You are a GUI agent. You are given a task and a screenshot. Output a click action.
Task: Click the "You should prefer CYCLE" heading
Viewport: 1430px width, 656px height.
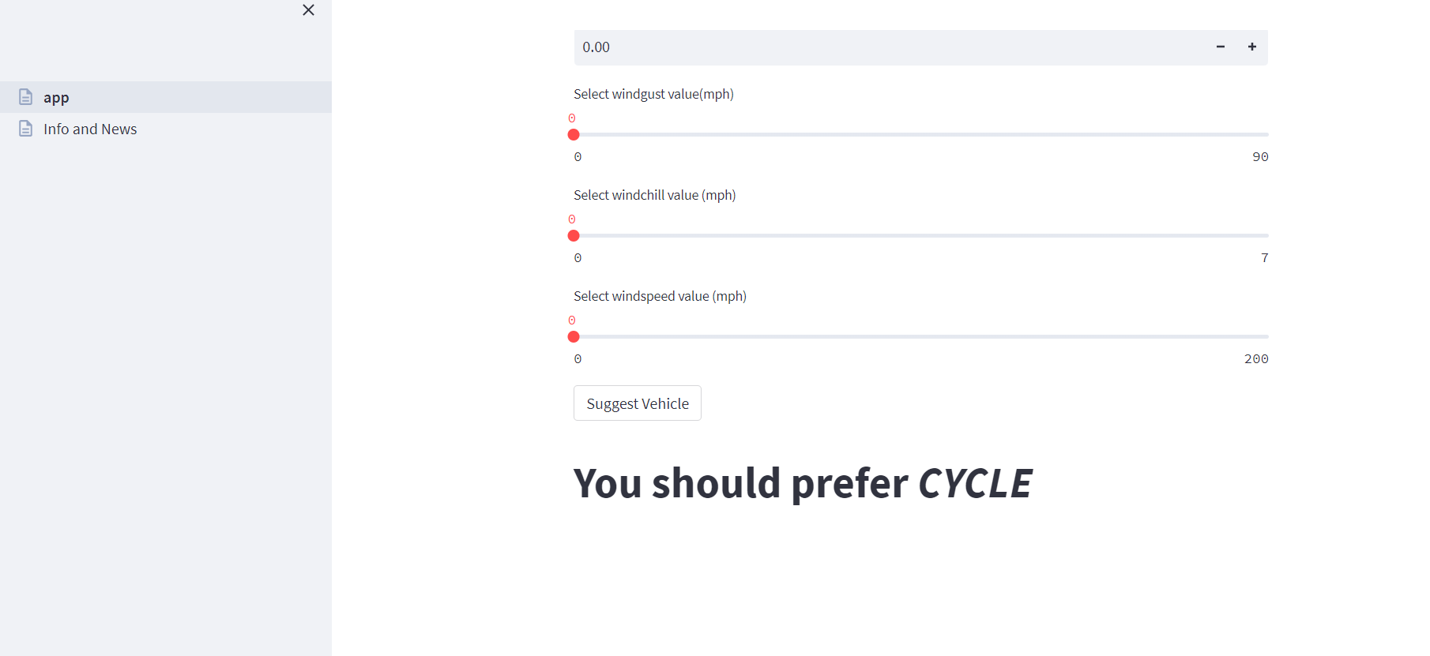click(x=802, y=483)
